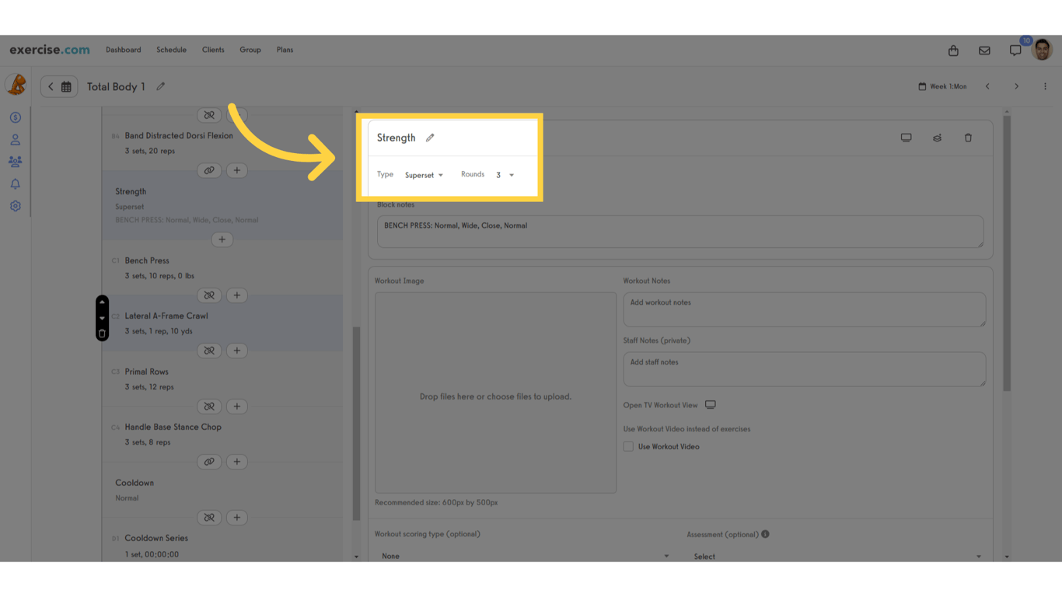The width and height of the screenshot is (1062, 597).
Task: Go to next day with right chevron
Action: click(x=1016, y=86)
